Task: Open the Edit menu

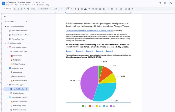Action: point(12,5)
